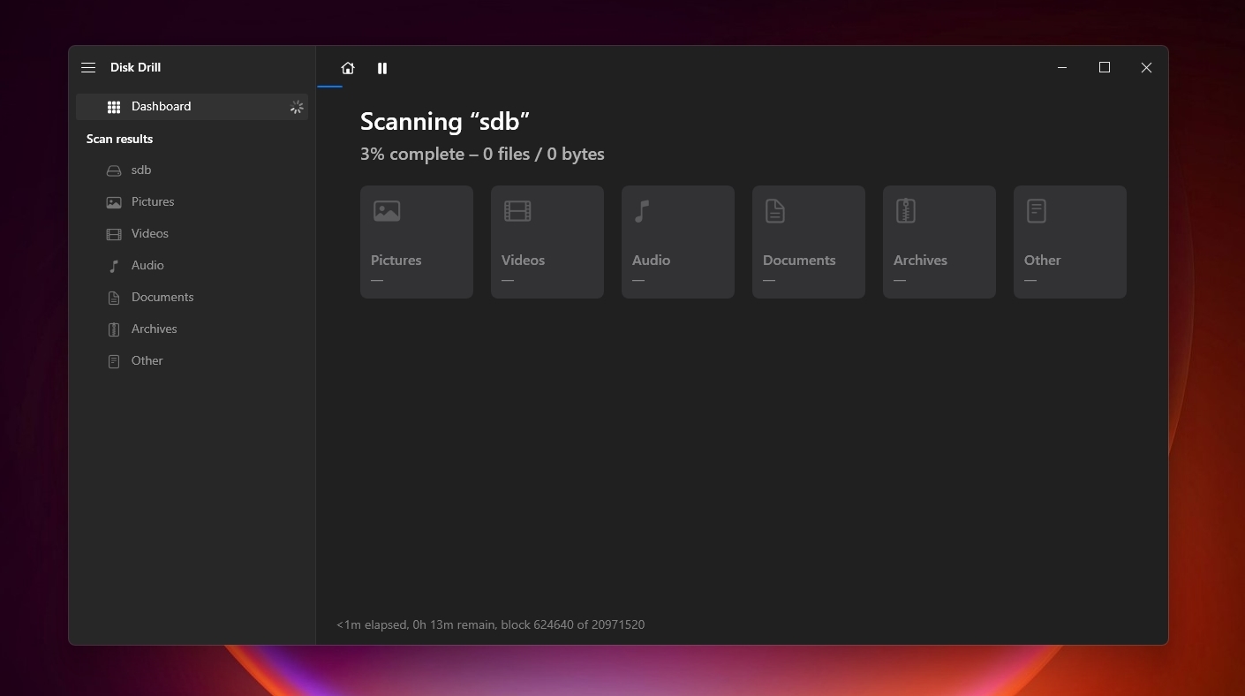This screenshot has height=696, width=1245.
Task: Go to the home icon in toolbar
Action: click(348, 68)
